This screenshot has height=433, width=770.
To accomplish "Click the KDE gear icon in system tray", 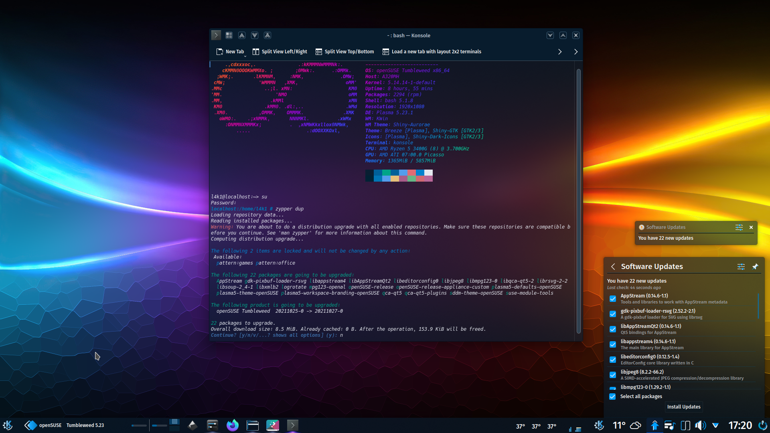I will click(599, 425).
